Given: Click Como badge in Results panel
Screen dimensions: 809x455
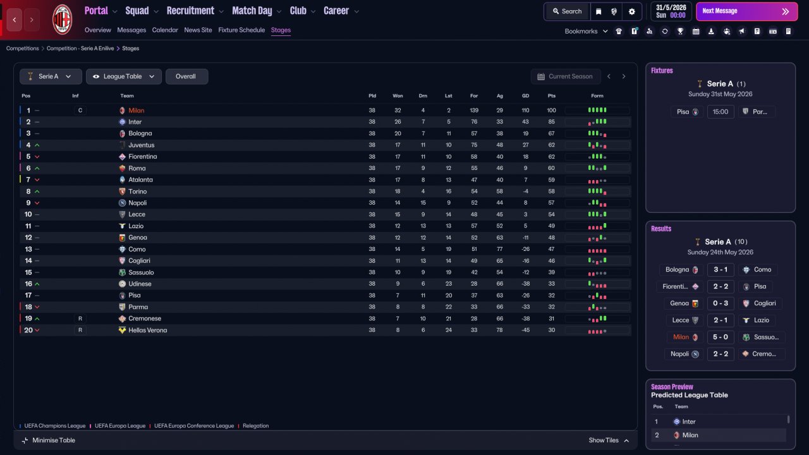Looking at the screenshot, I should click(x=746, y=270).
